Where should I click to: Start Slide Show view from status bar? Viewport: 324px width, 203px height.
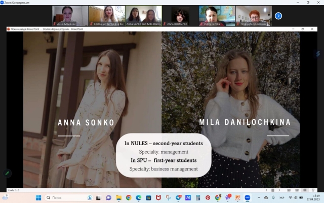tap(313, 190)
